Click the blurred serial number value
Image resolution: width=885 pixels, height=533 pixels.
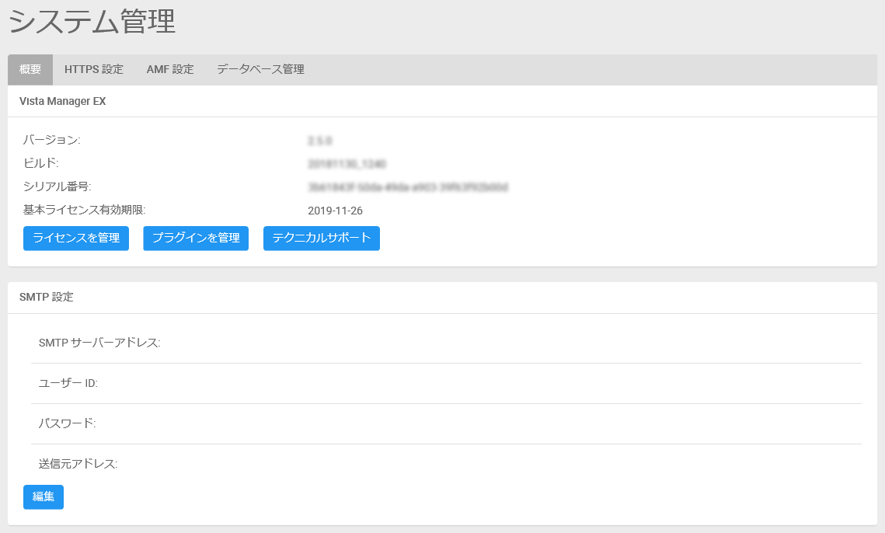407,187
